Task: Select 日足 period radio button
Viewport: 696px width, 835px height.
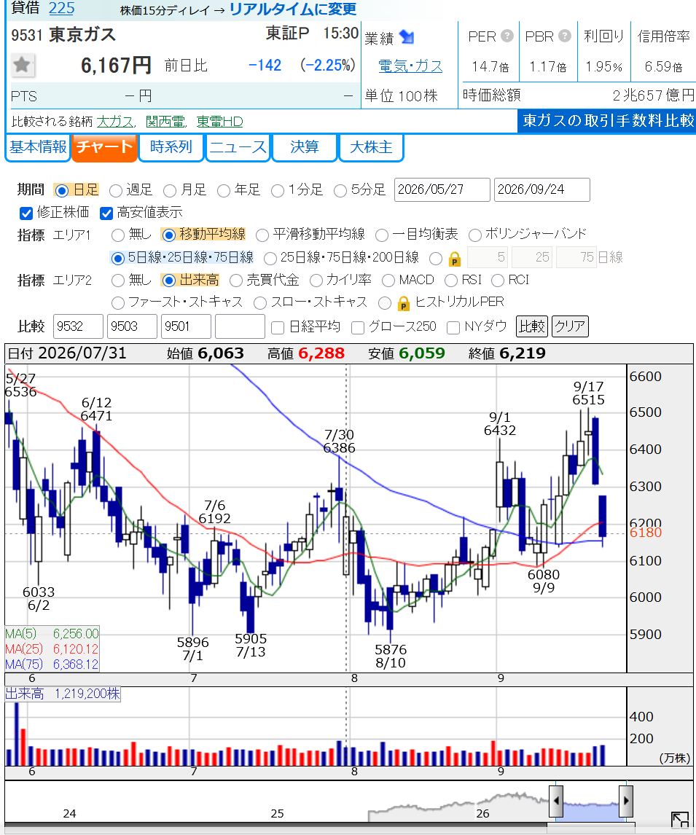Action: [62, 190]
